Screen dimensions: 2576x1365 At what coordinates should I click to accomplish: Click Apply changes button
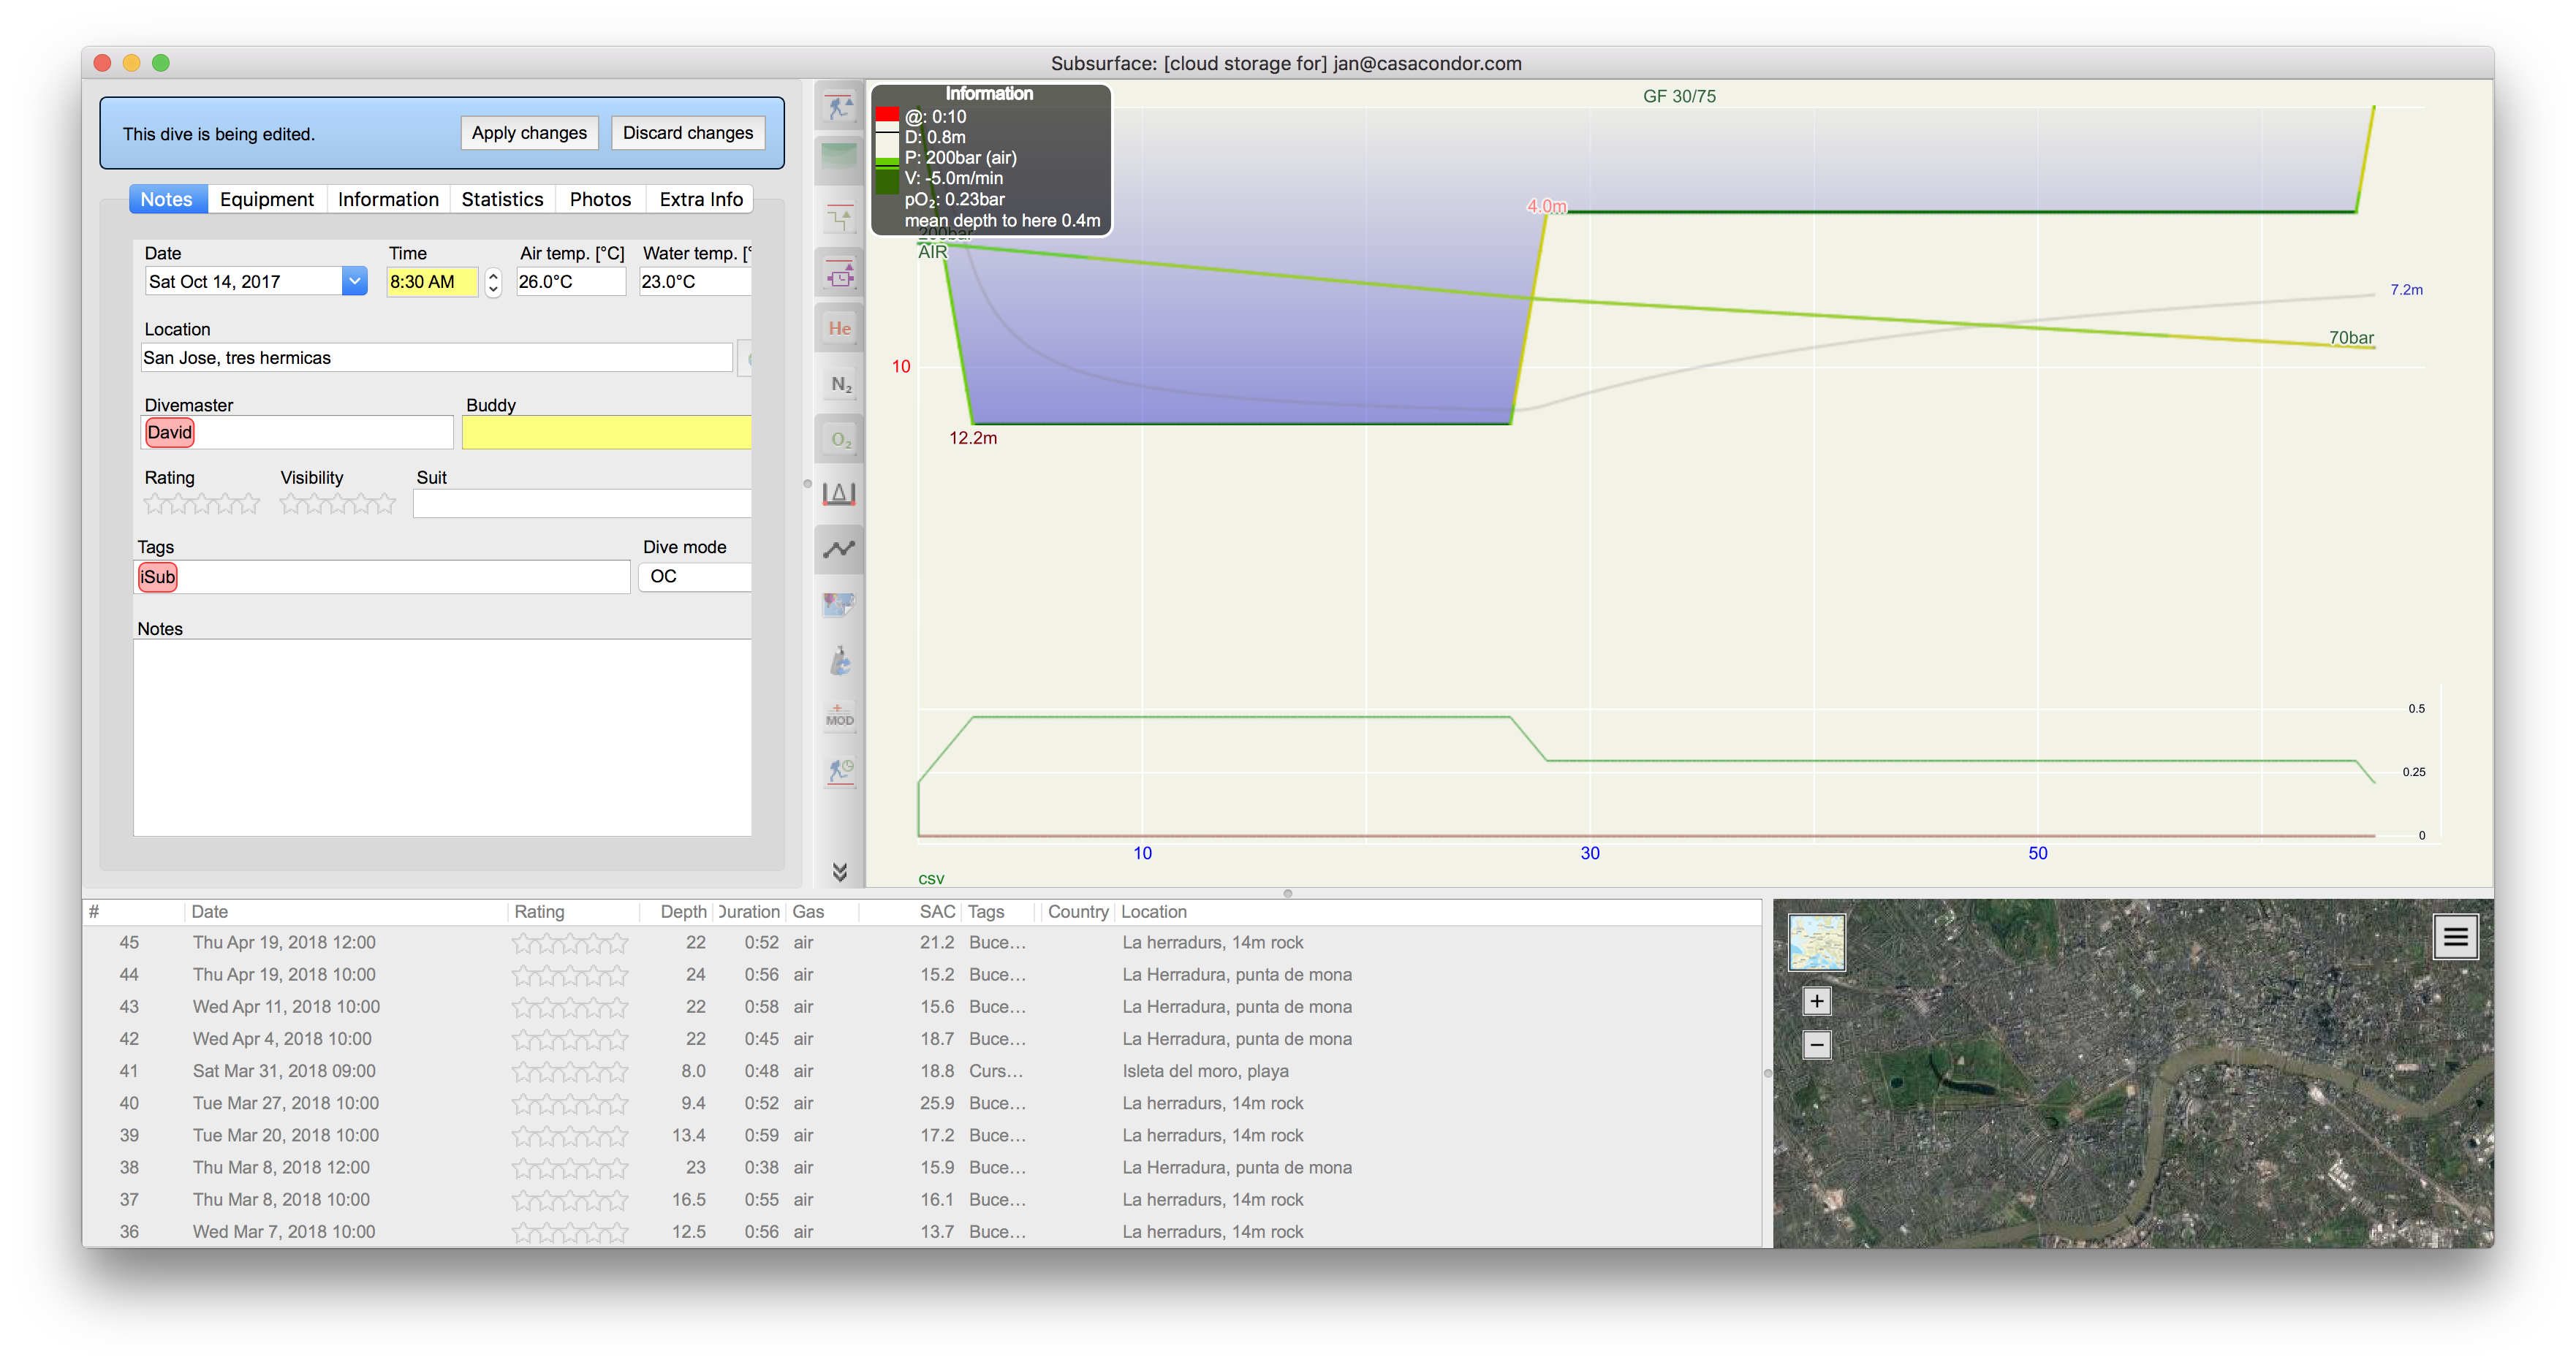pyautogui.click(x=529, y=132)
